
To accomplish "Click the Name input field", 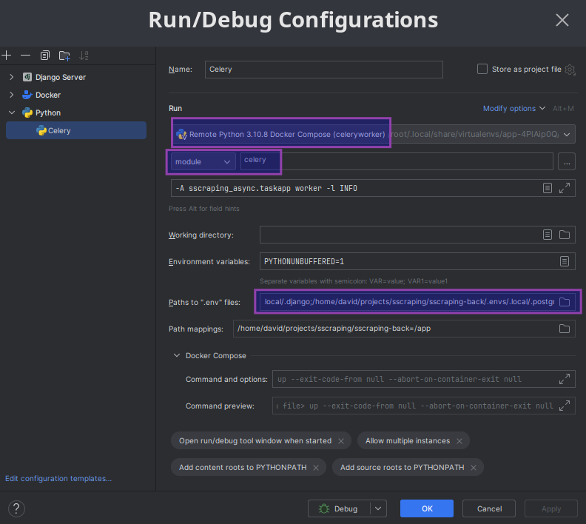I will click(323, 70).
